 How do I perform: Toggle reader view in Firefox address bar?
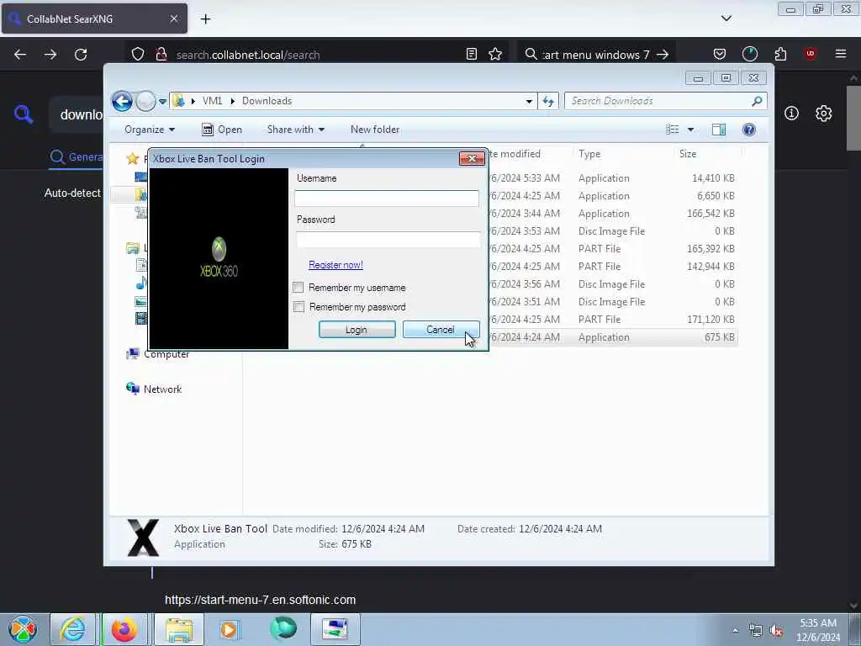[471, 54]
